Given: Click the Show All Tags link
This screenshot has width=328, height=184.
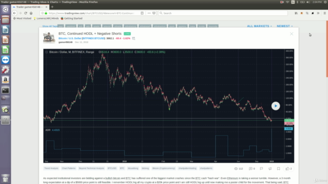Looking at the screenshot, I should tap(50, 26).
